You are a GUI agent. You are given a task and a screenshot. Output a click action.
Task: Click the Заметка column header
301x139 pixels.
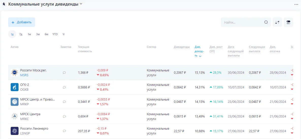click(x=66, y=47)
